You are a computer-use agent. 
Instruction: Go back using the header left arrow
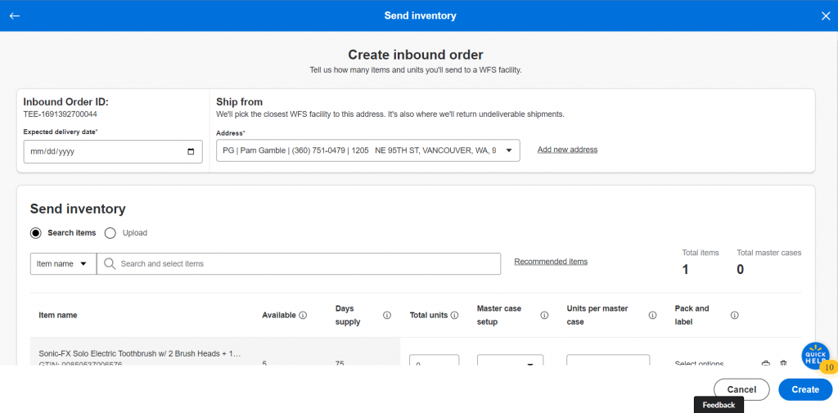(15, 16)
